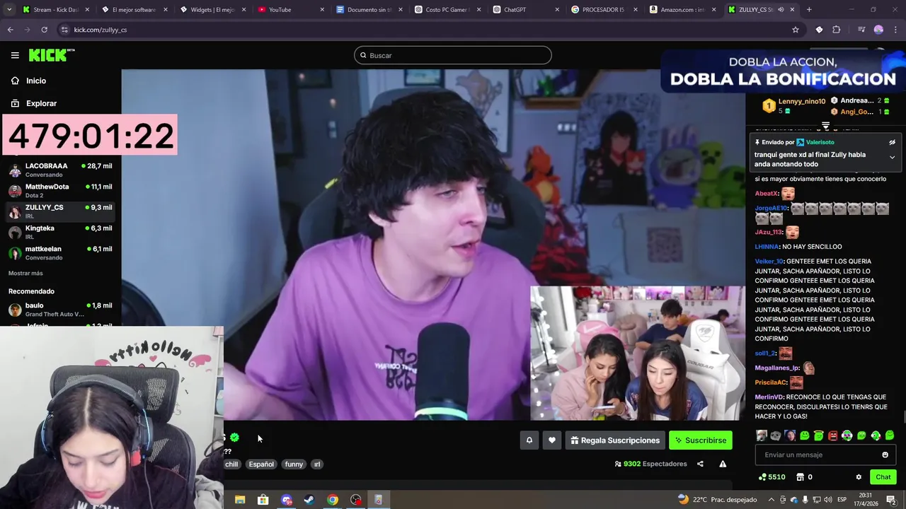Click Regala Suscripciones button

[x=615, y=440]
